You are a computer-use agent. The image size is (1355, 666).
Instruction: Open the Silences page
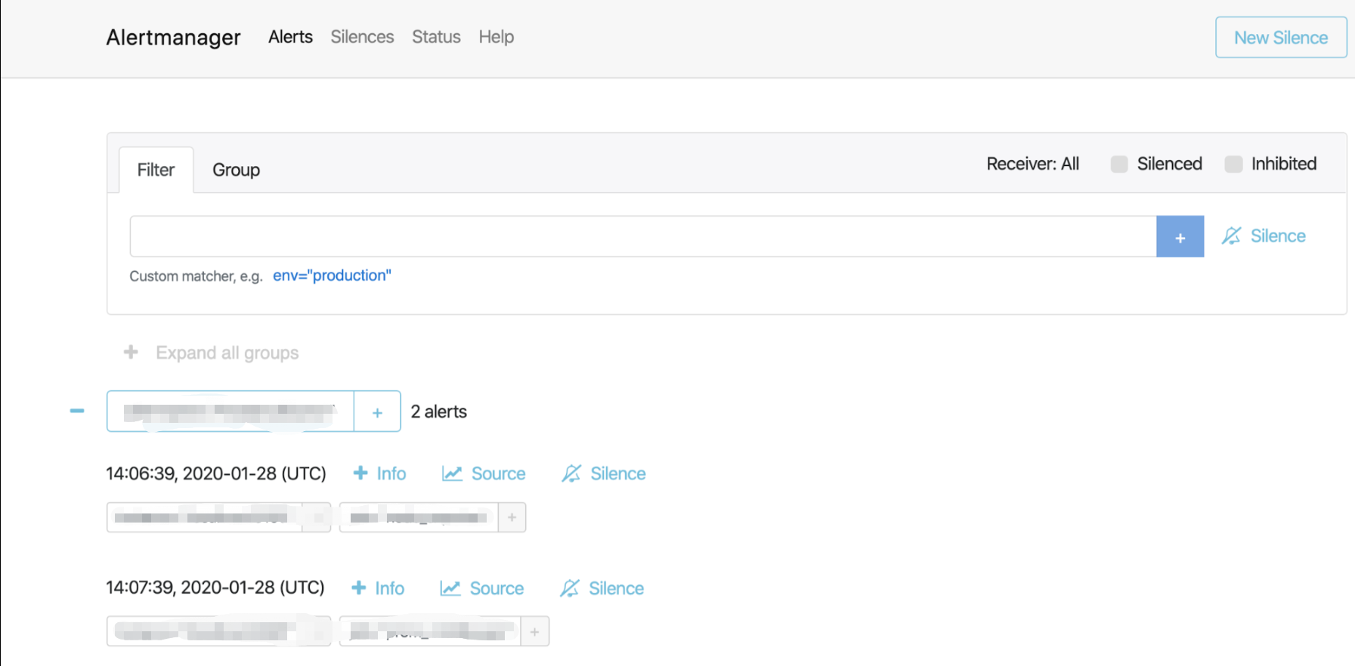pyautogui.click(x=362, y=37)
